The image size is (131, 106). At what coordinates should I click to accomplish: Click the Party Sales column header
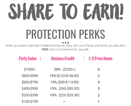pyautogui.click(x=28, y=59)
